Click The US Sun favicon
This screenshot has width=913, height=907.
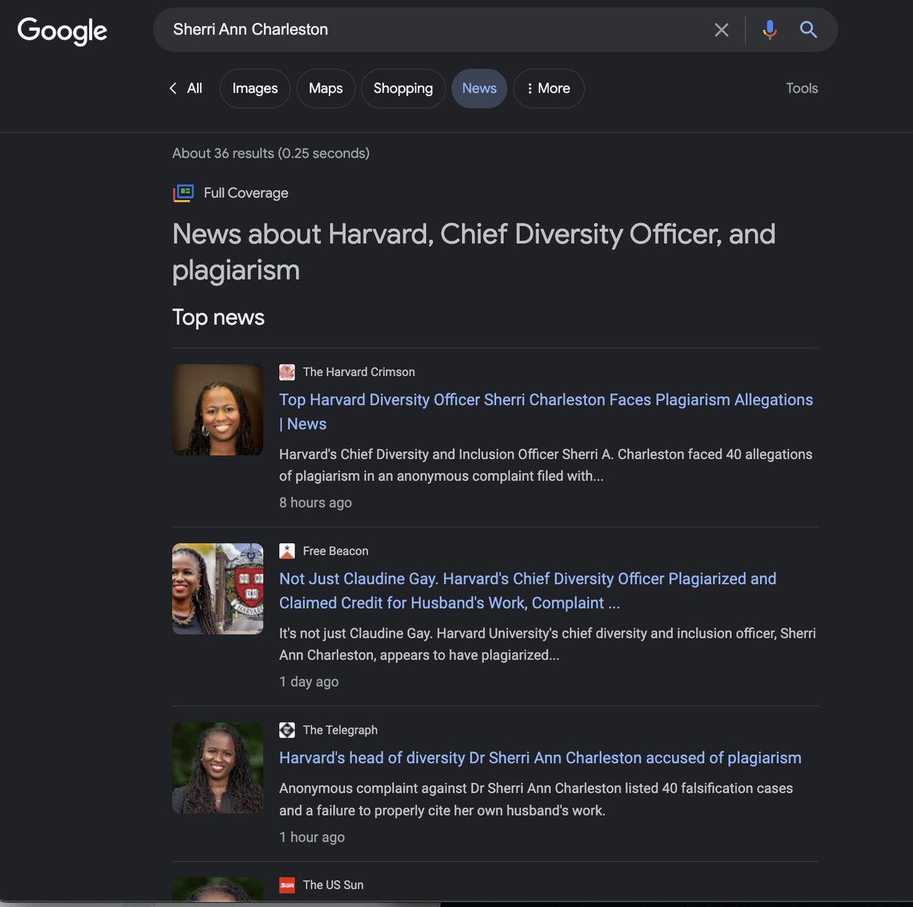click(x=287, y=885)
